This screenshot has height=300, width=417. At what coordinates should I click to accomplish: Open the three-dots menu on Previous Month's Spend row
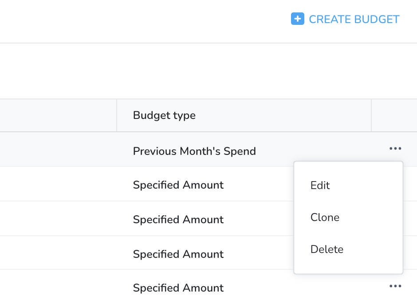pos(395,148)
